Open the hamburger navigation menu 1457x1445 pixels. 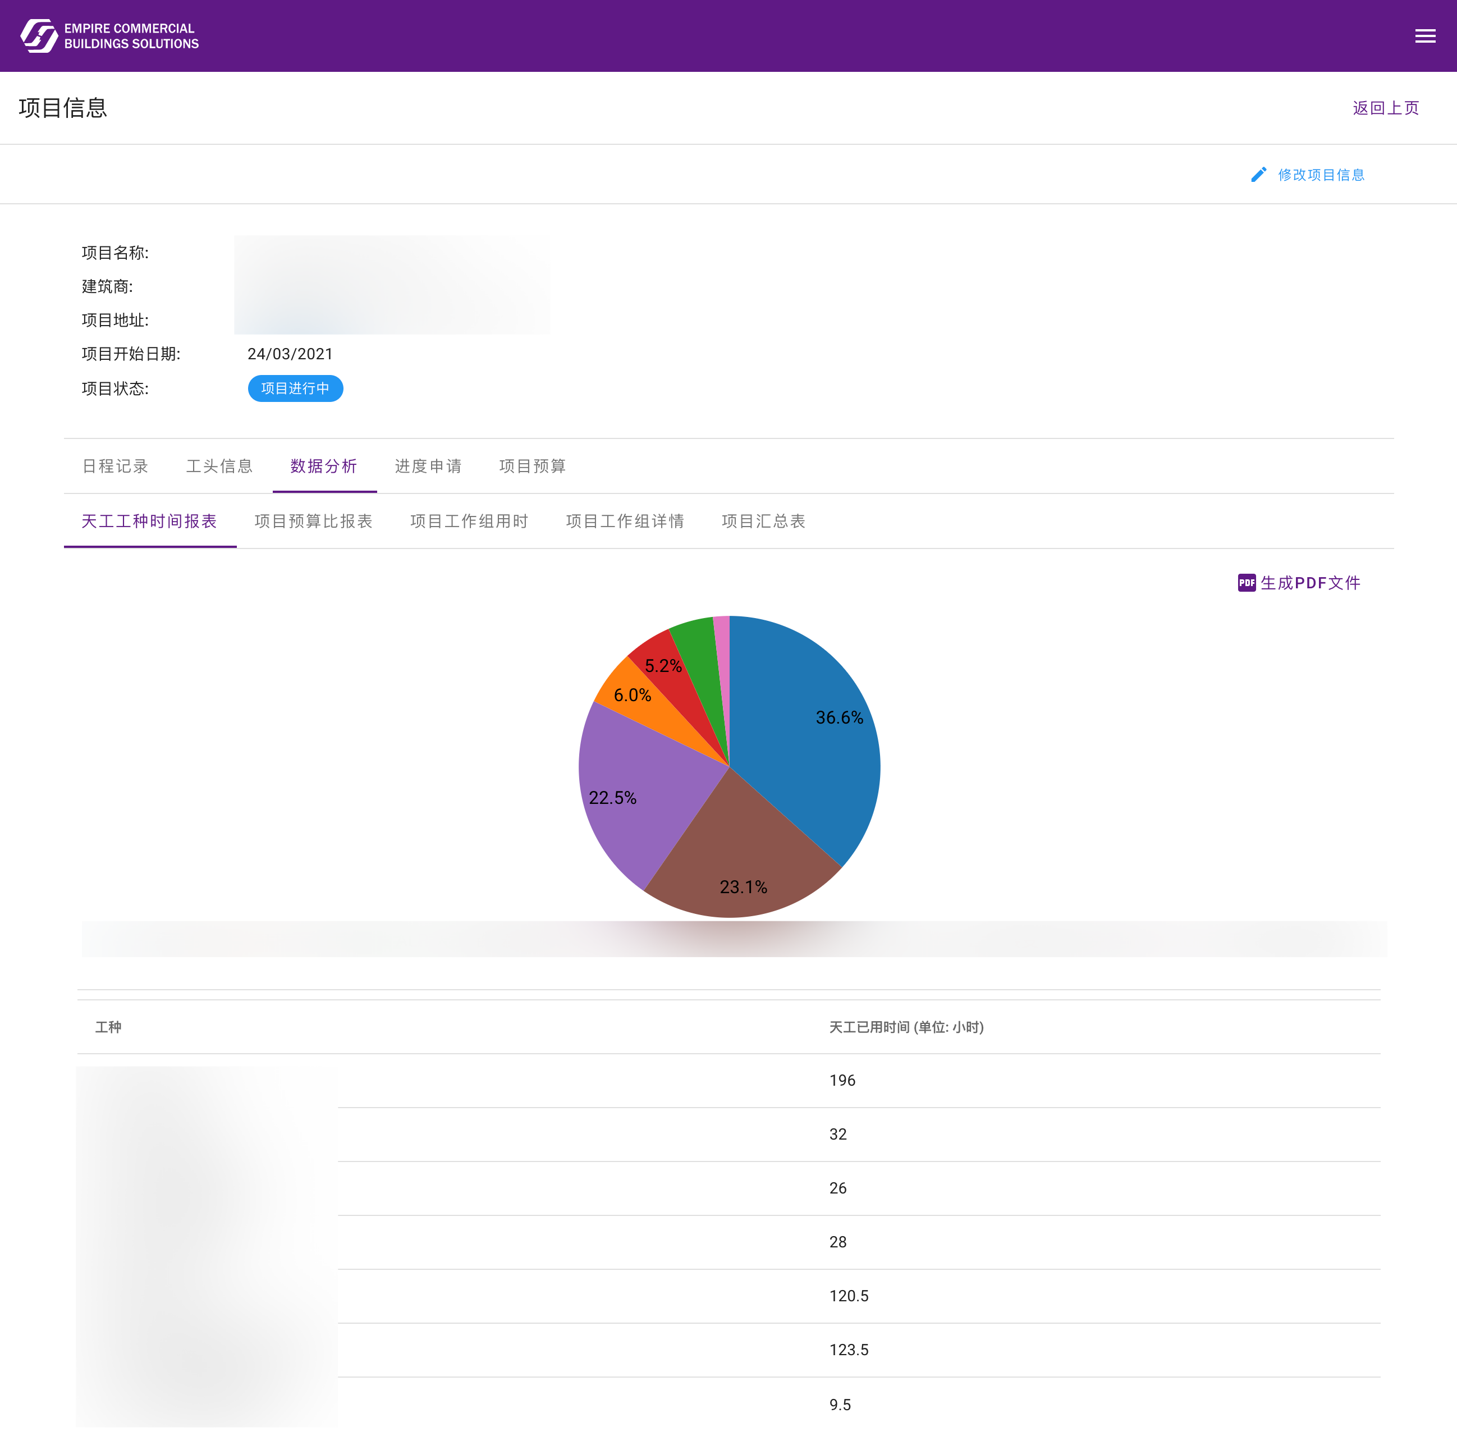pyautogui.click(x=1426, y=35)
